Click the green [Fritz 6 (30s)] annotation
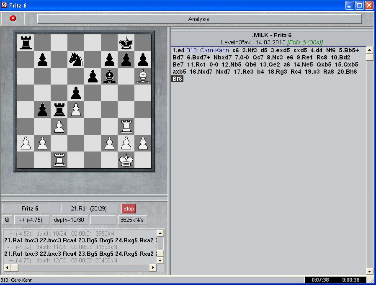The width and height of the screenshot is (376, 285). (305, 42)
